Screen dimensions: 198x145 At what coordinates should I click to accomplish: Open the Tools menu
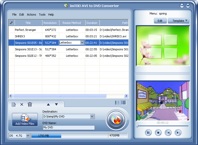coord(42,15)
